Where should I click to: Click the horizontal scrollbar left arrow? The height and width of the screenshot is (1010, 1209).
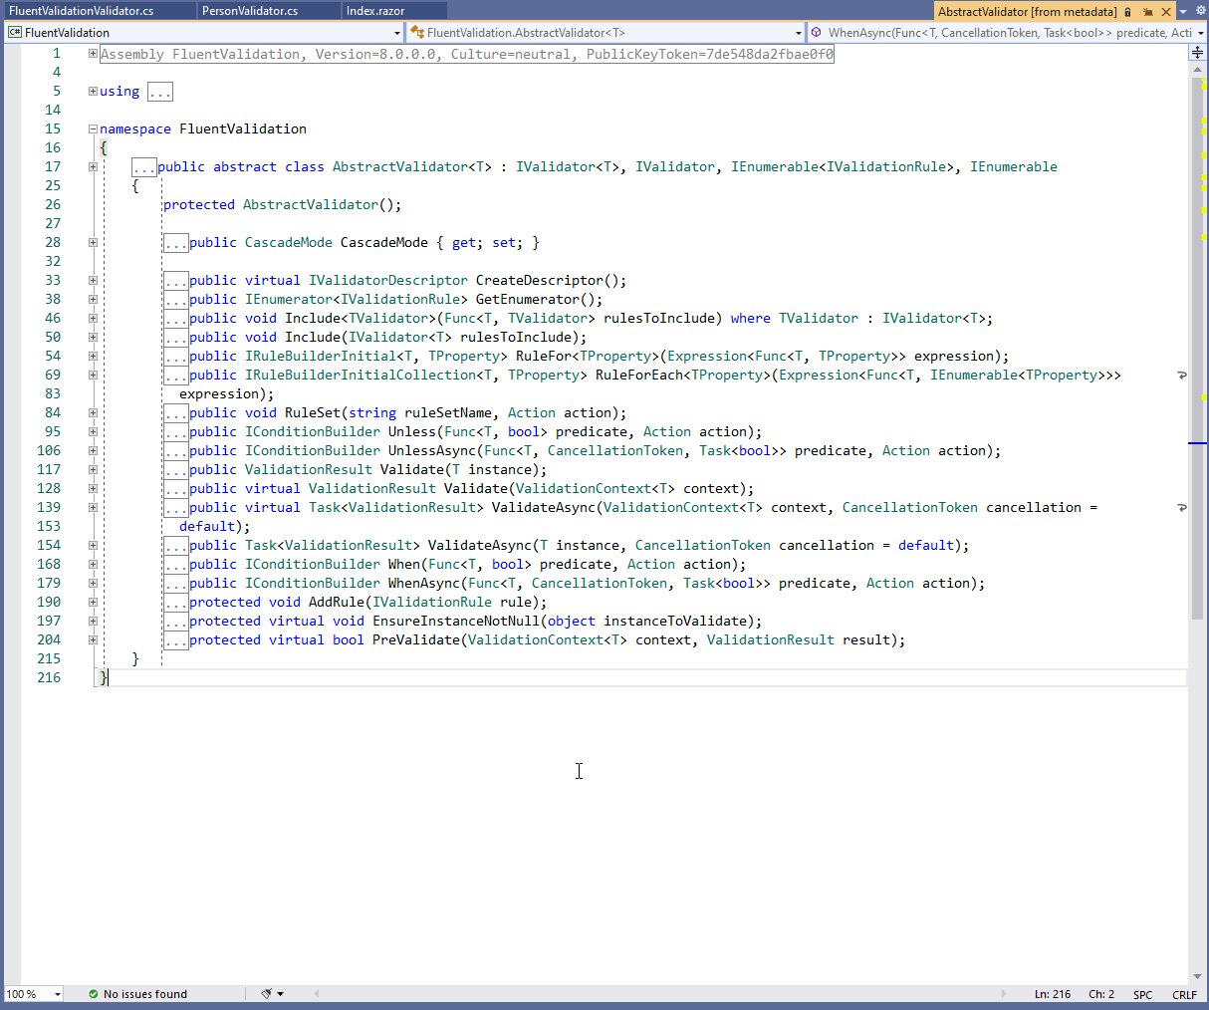[317, 994]
